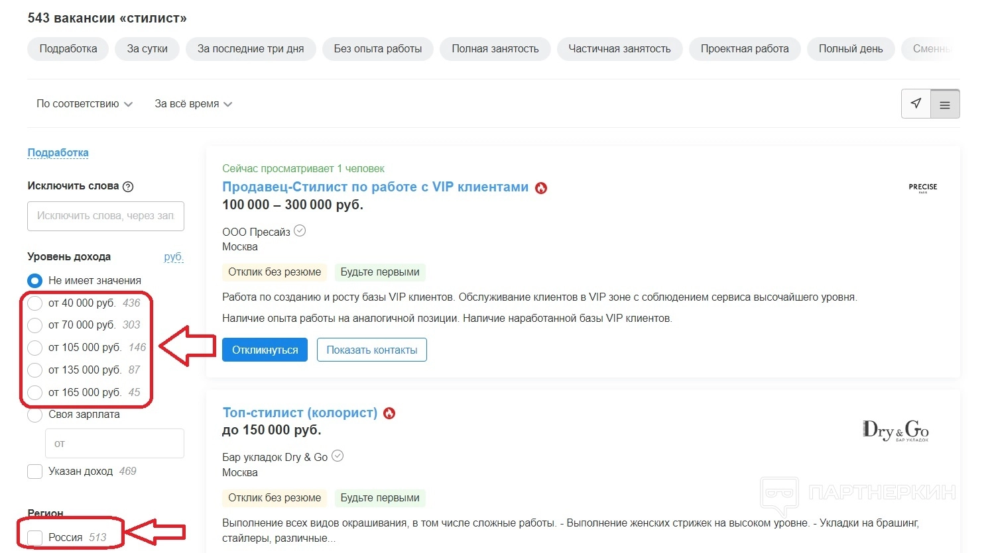Open the По соответствию sort dropdown
This screenshot has height=553, width=990.
(84, 104)
